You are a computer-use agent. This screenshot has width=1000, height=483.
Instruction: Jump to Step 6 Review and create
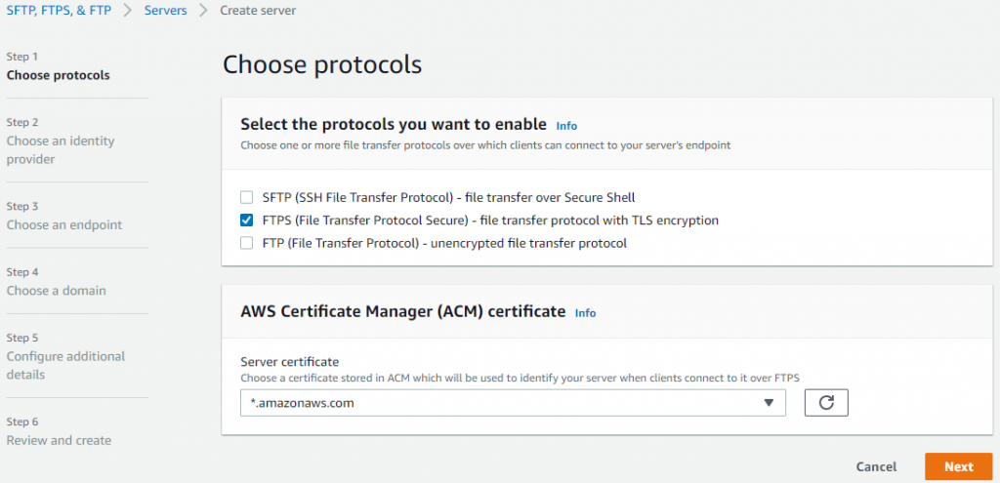coord(59,440)
